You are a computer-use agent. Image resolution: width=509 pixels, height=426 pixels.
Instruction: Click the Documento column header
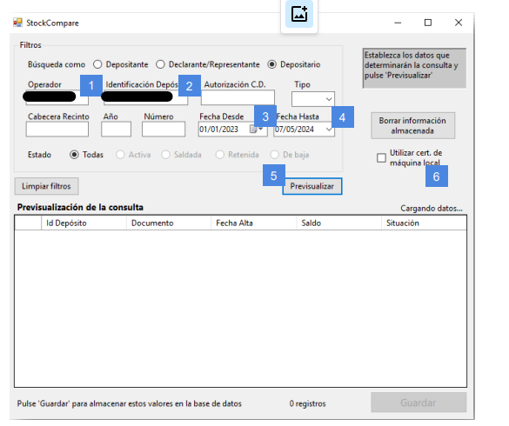[x=169, y=223]
